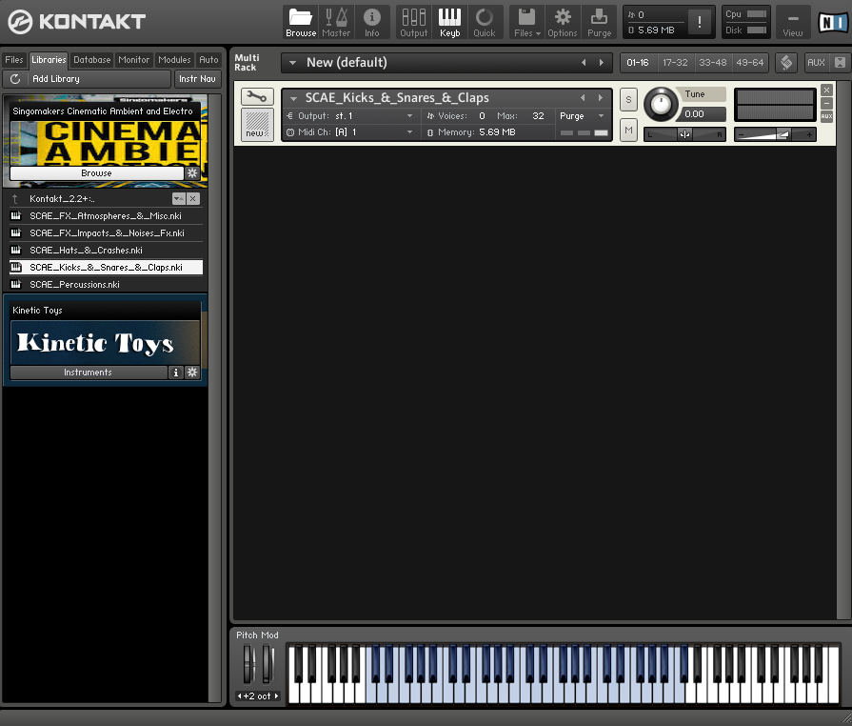Click the instrument pan slider
852x726 pixels.
pos(684,134)
